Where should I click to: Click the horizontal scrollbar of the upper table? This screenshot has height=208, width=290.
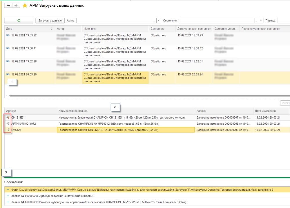(x=150, y=95)
